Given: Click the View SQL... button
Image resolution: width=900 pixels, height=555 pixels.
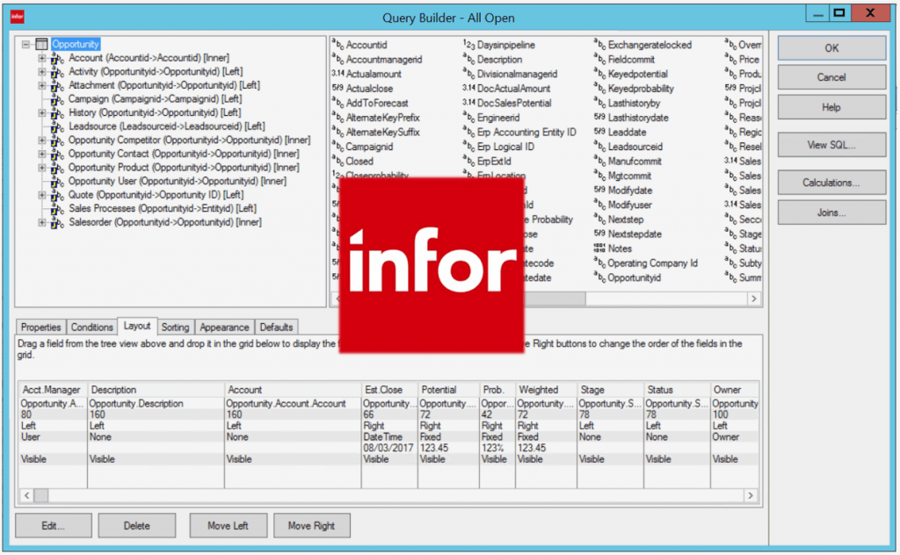Looking at the screenshot, I should tap(831, 145).
